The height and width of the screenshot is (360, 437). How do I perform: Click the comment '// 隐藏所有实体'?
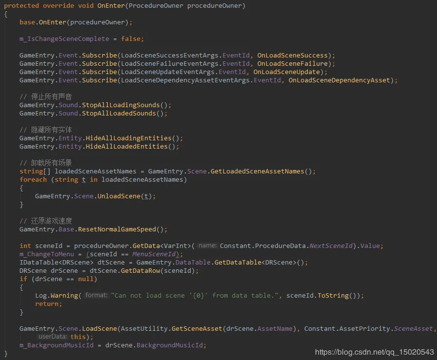point(46,130)
